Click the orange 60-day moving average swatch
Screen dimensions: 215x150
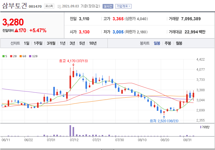(21, 56)
